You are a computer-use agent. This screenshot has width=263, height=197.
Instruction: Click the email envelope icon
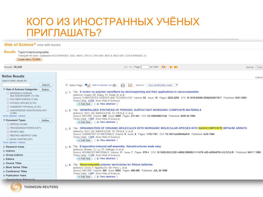[x=130, y=85]
